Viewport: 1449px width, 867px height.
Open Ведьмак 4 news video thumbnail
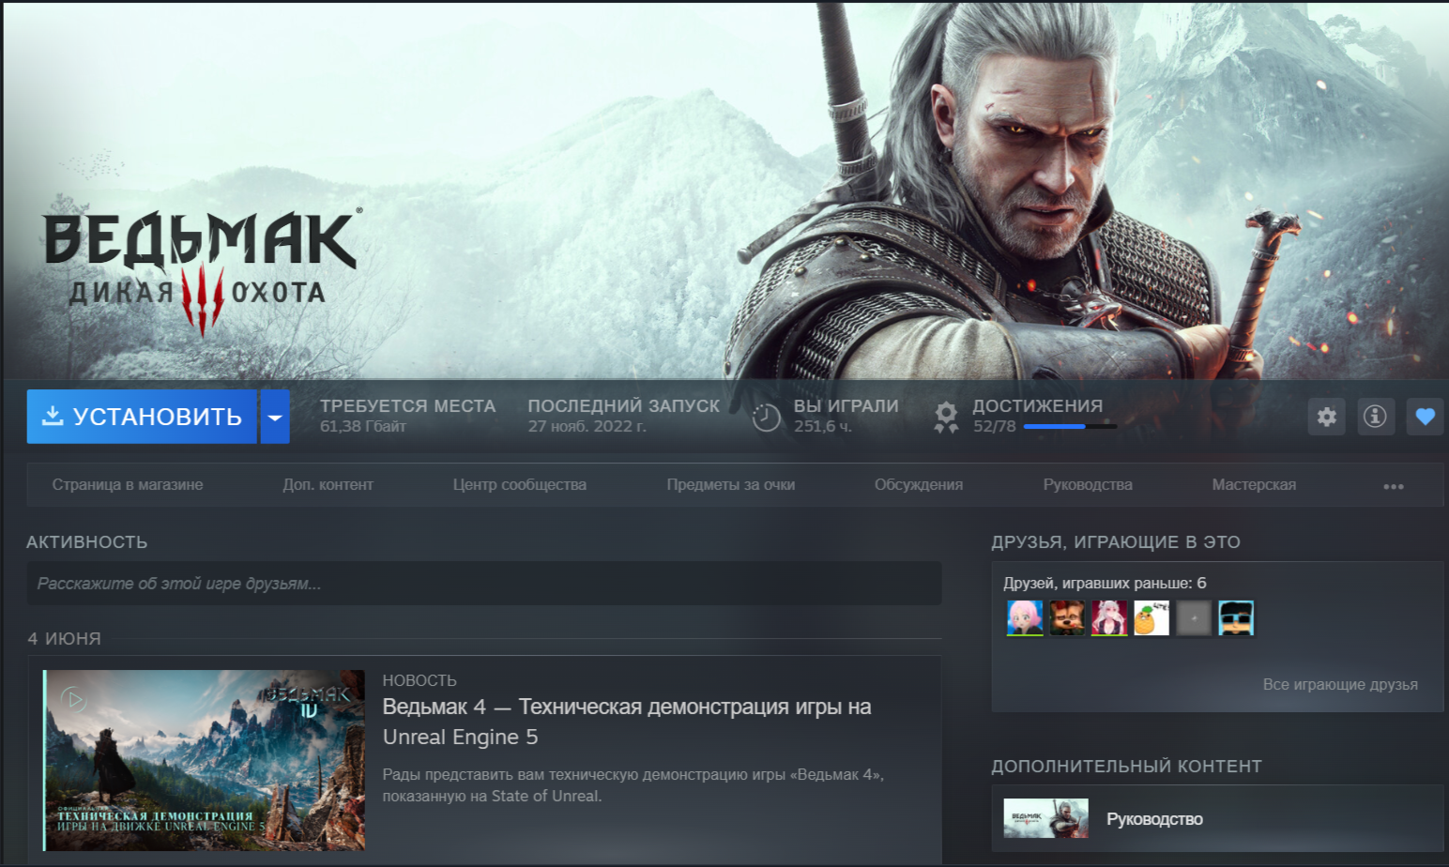(205, 760)
